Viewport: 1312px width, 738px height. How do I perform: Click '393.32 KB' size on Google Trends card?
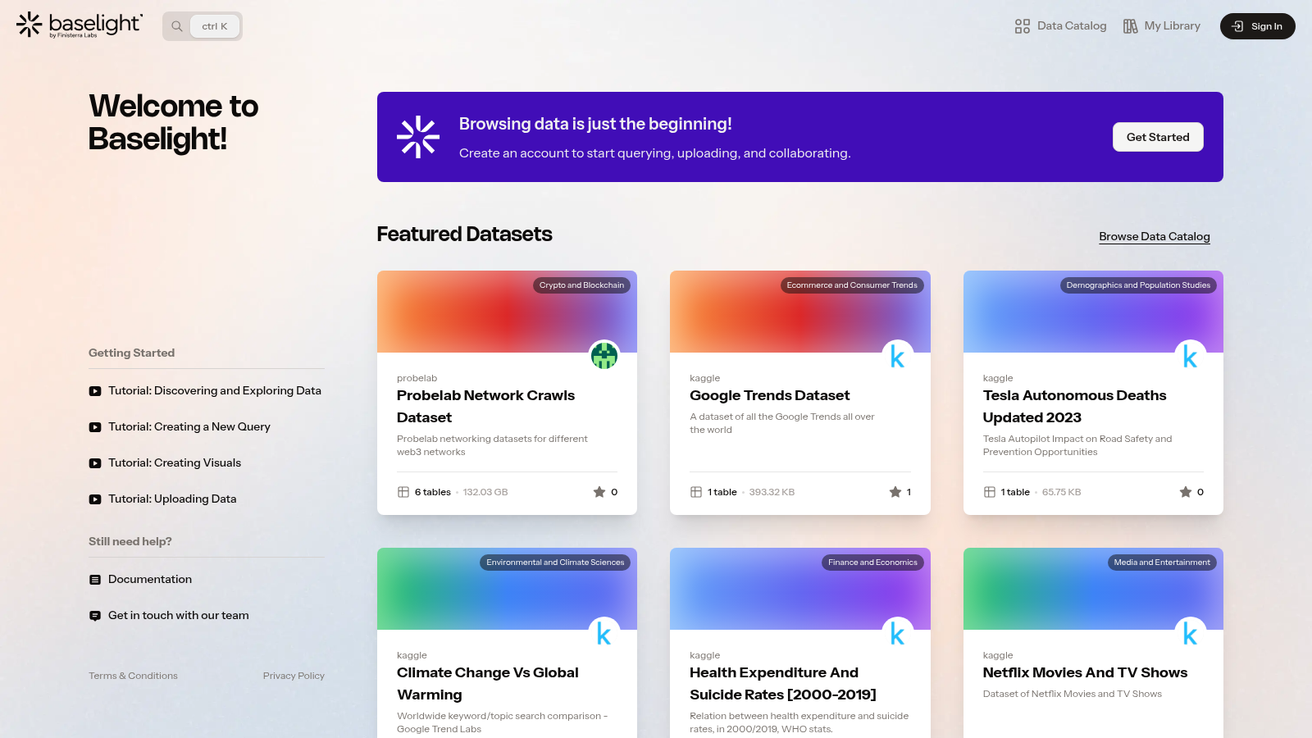(772, 492)
